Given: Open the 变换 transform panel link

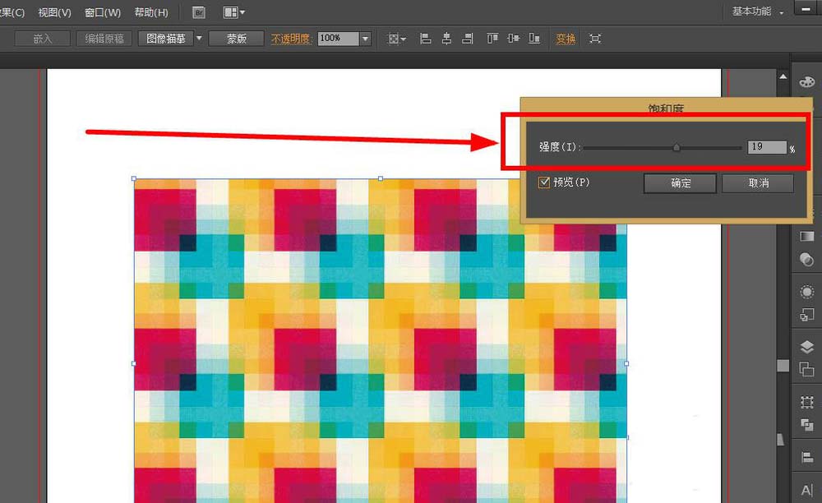Looking at the screenshot, I should tap(566, 39).
